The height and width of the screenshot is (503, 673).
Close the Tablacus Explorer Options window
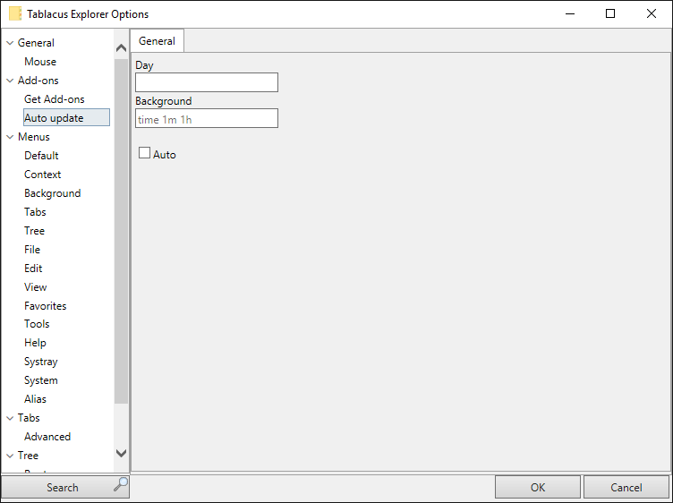tap(652, 13)
